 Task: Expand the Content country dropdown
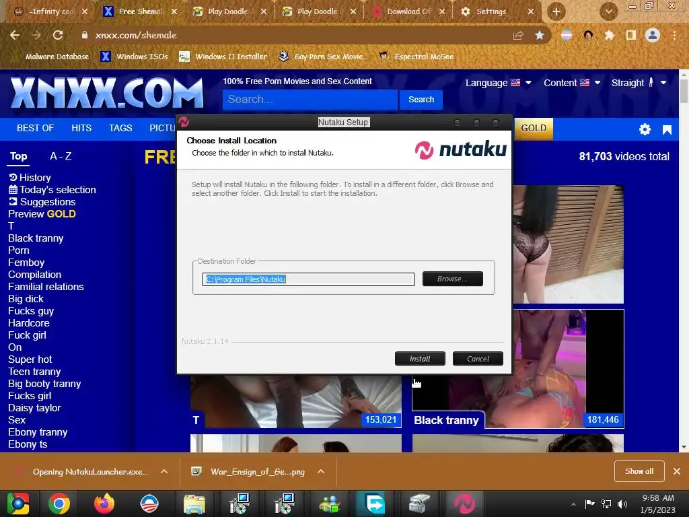572,83
